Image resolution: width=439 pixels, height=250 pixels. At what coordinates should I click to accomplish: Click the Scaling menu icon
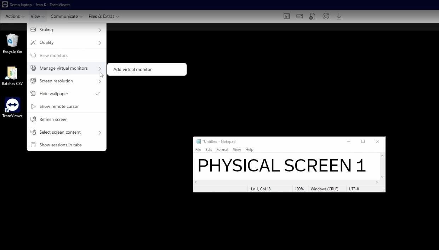[33, 30]
